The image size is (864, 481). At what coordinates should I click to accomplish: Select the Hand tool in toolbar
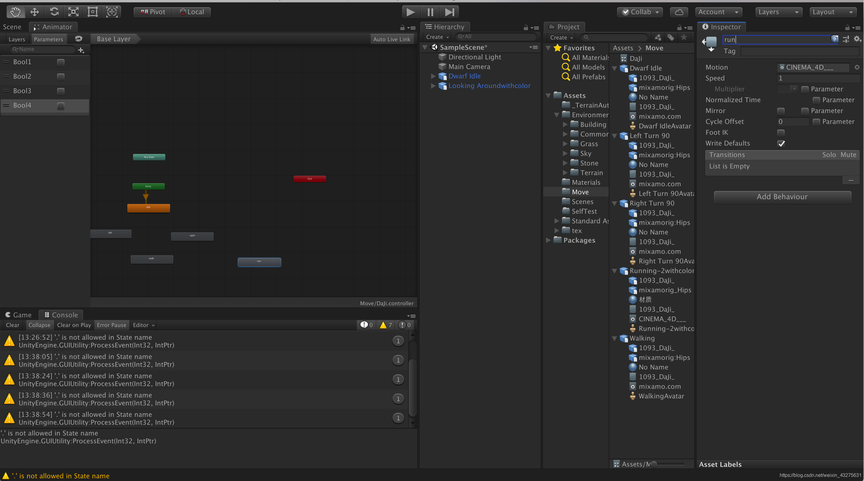15,12
